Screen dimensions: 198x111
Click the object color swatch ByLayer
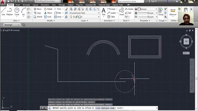tap(139, 9)
